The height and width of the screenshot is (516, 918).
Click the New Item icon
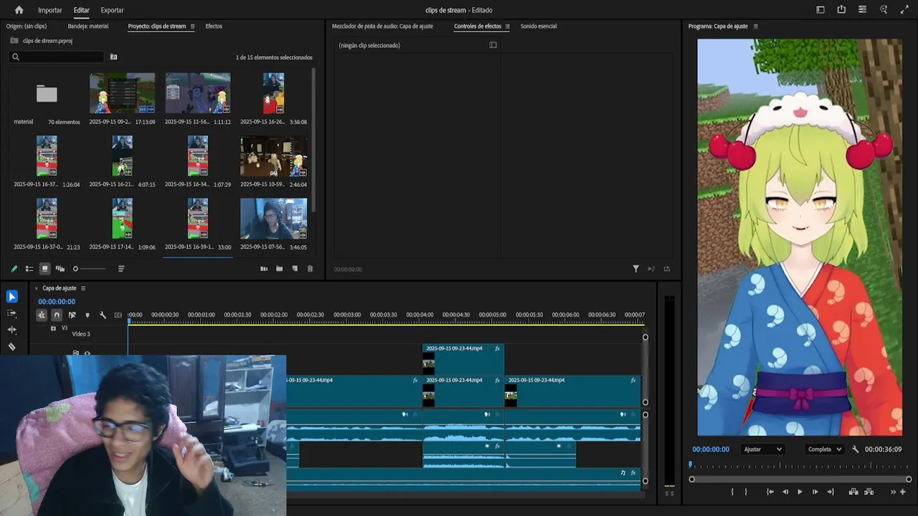(x=295, y=269)
